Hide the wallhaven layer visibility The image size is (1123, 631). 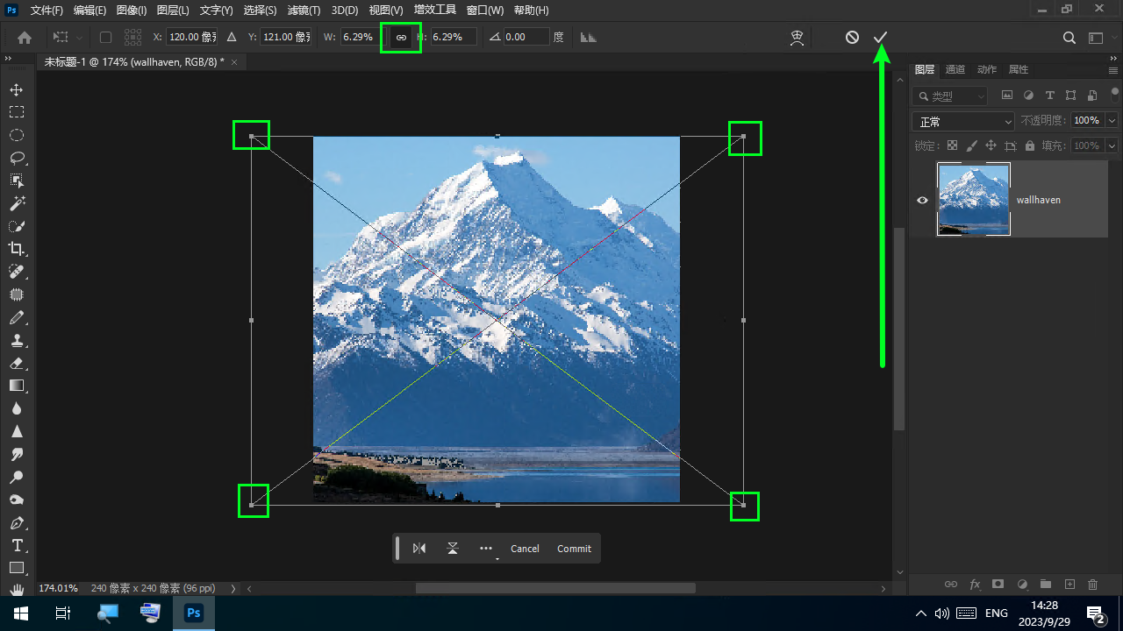(x=922, y=200)
